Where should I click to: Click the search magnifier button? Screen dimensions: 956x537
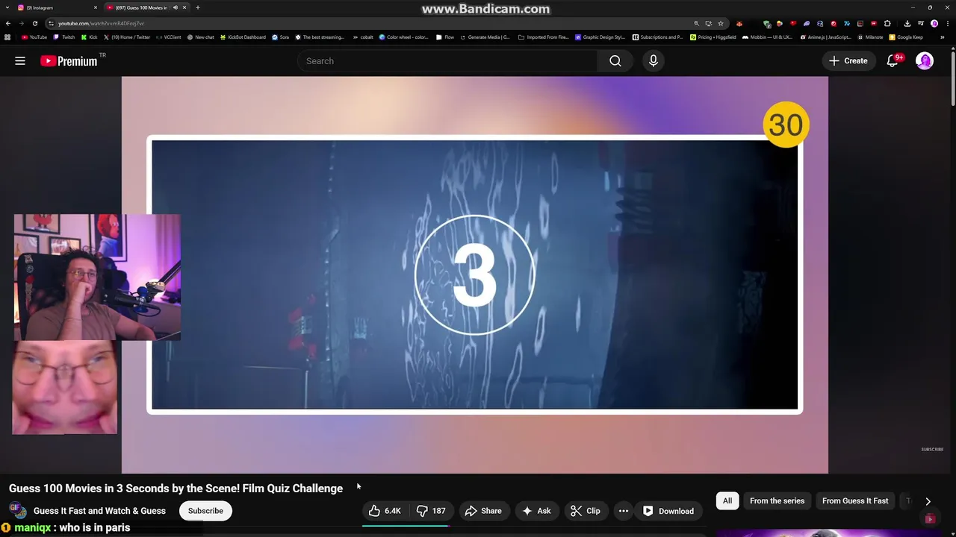coord(615,61)
